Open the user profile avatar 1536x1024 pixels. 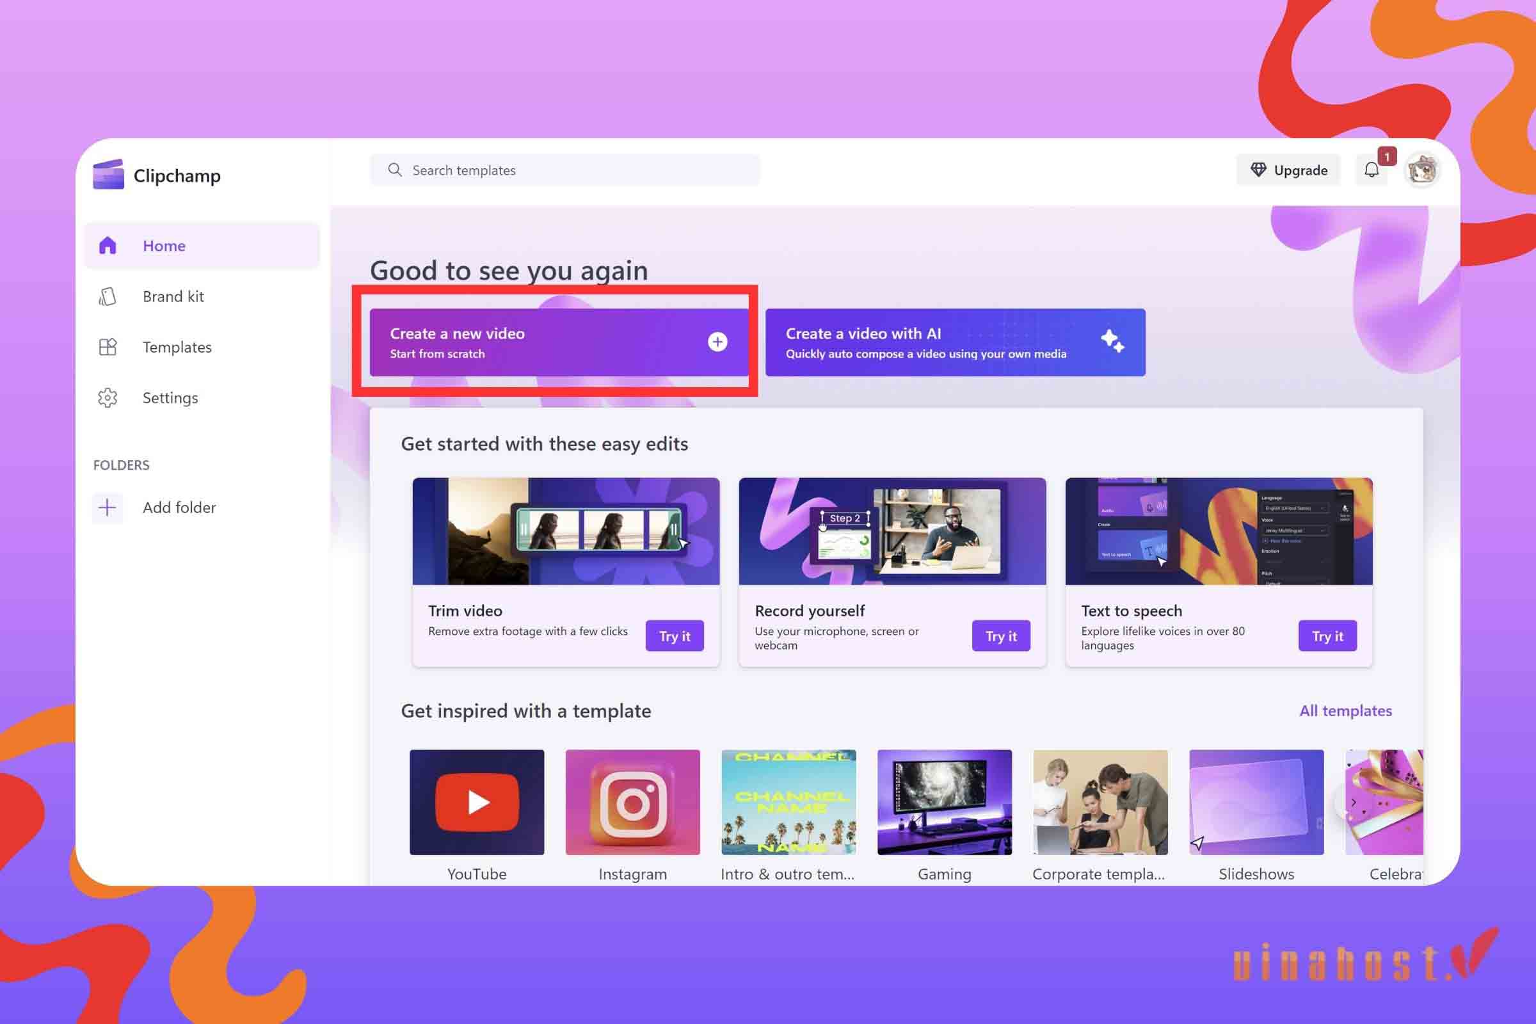(x=1421, y=170)
